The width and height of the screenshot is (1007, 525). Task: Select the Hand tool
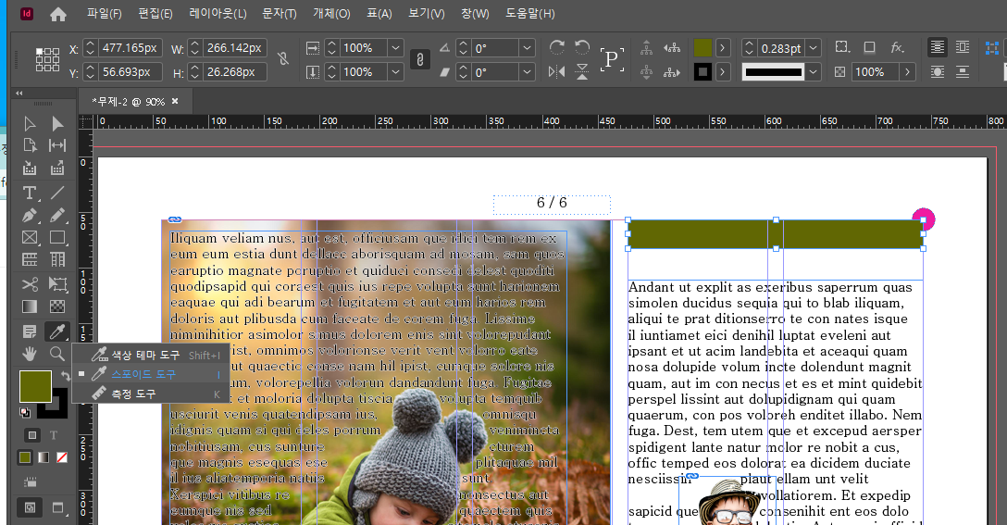(30, 354)
